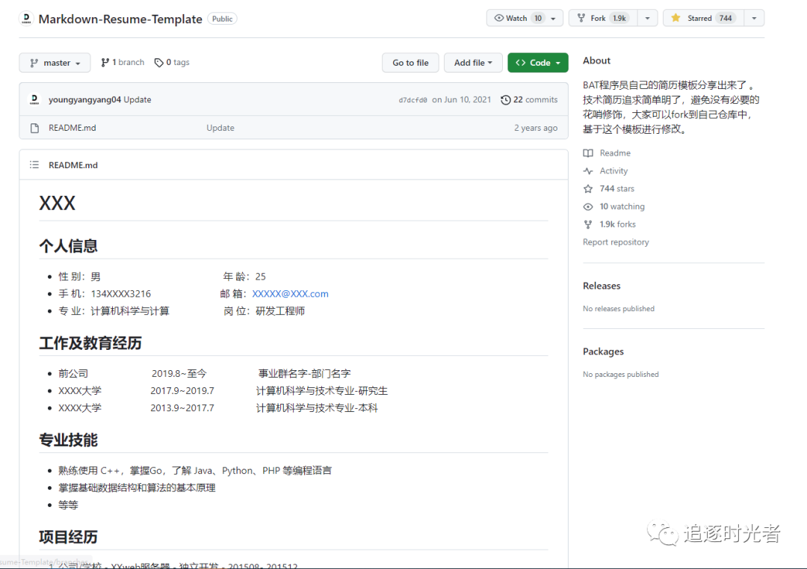Click the youngyangyang04 commit author avatar
The image size is (807, 569).
[34, 99]
